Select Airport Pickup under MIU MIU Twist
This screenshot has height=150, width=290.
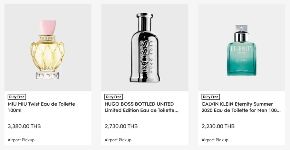[x=21, y=140]
